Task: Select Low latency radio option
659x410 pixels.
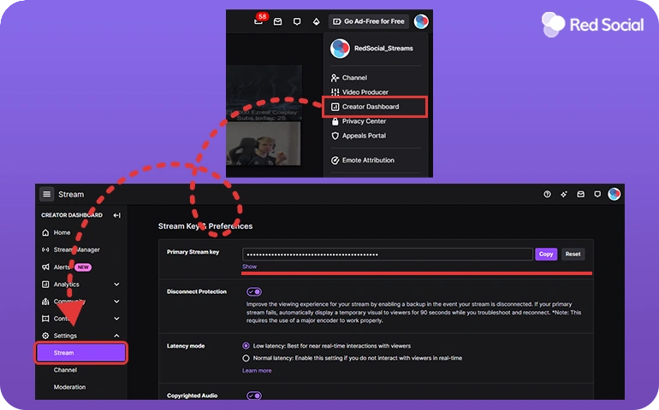Action: pos(246,346)
